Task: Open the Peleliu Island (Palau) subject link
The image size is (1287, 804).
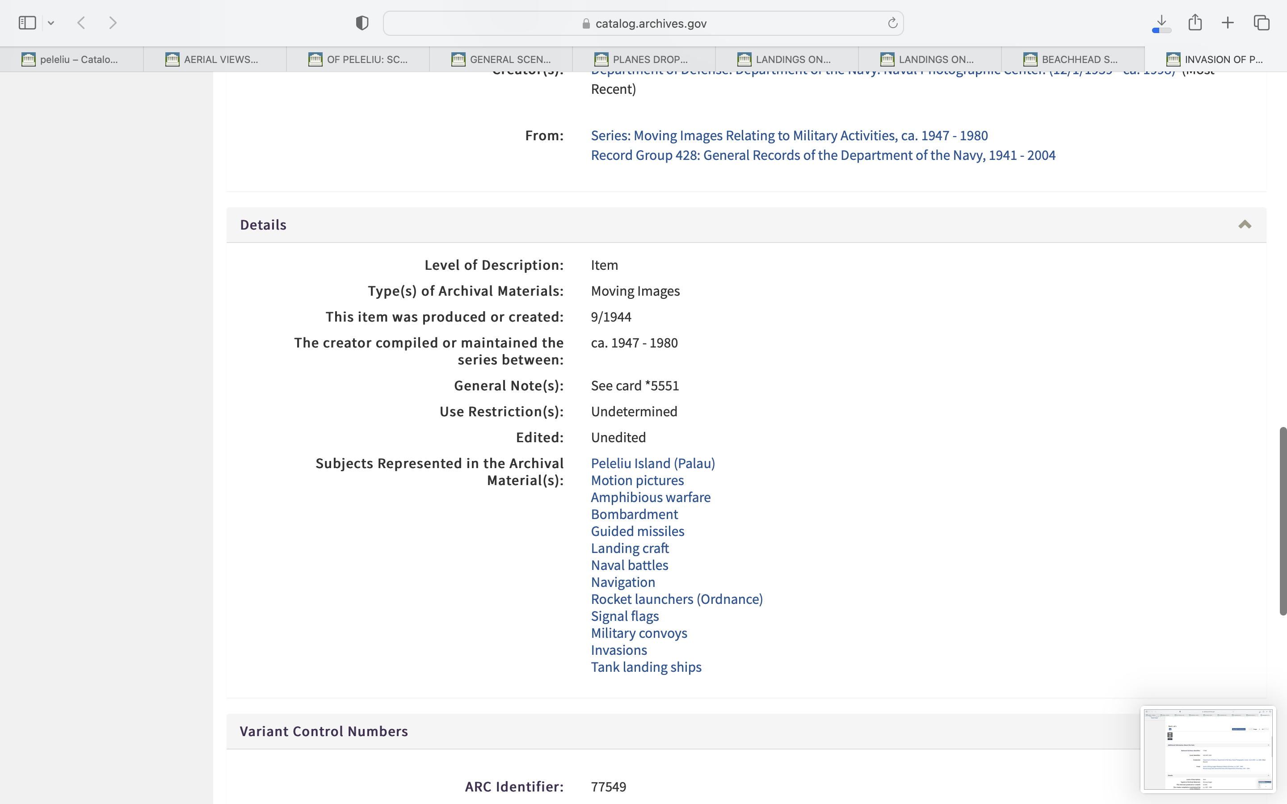Action: click(x=652, y=463)
